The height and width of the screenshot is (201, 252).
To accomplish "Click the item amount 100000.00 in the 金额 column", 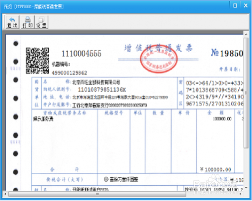I will point(222,119).
